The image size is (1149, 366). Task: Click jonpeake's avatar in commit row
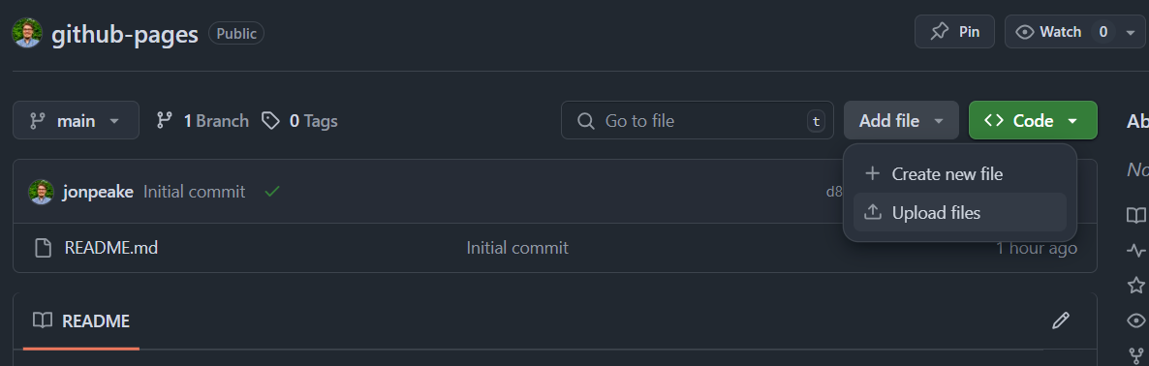[41, 192]
